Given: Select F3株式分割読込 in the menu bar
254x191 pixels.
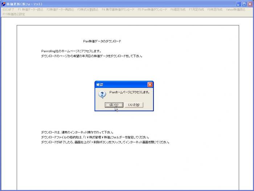Looking at the screenshot, I should [88, 9].
